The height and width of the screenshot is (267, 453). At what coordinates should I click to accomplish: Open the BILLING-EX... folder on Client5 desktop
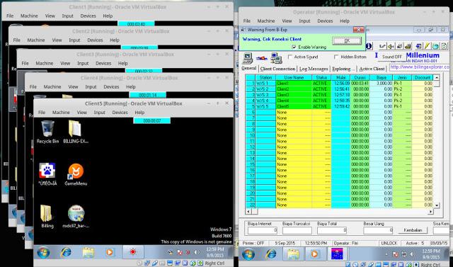point(76,132)
